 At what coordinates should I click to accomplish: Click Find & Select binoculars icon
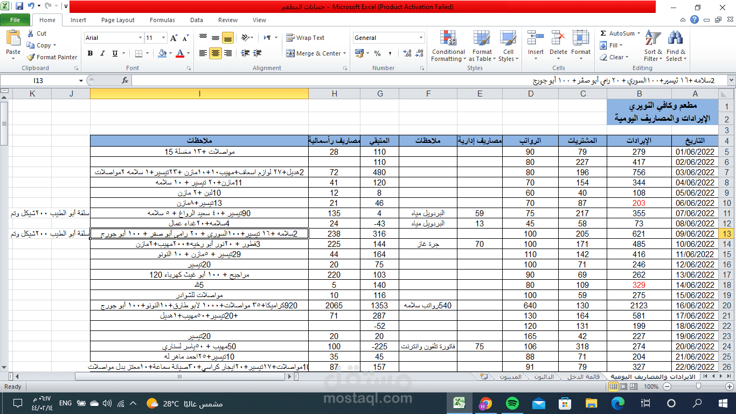(675, 39)
